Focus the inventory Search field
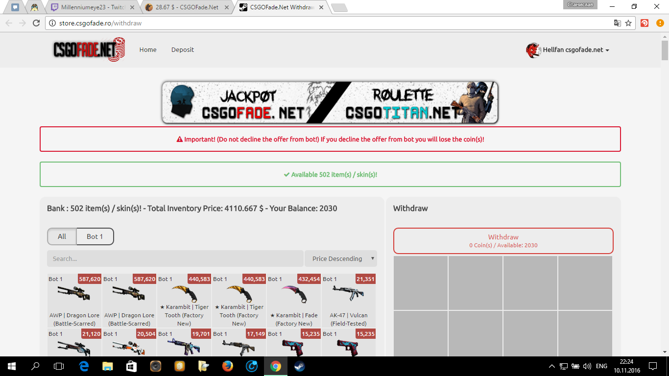Screen dimensions: 669x376 click(175, 258)
